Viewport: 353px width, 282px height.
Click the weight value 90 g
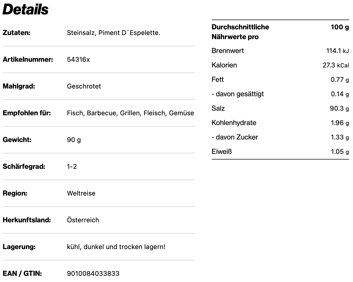click(x=74, y=140)
